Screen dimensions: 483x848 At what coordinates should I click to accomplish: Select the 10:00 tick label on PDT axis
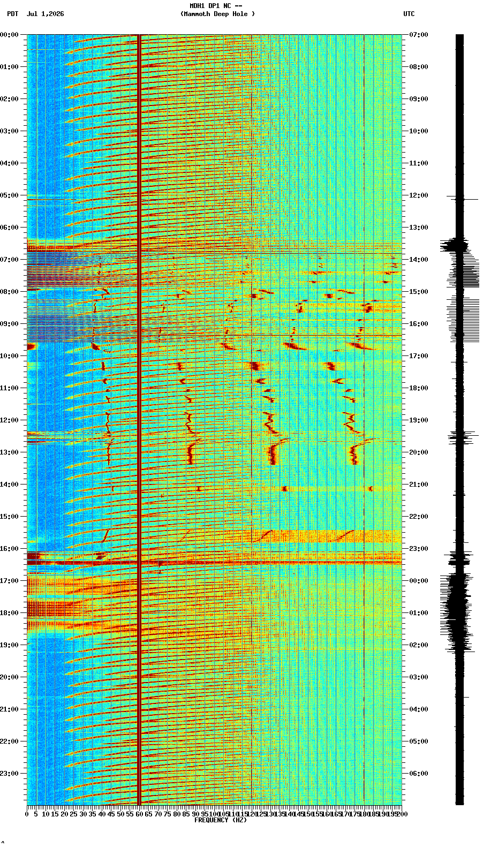[9, 356]
